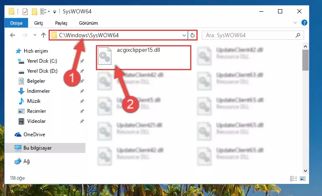Select the acgixclipper15.dll file icon
Screen dimensions: 322x196
tap(105, 56)
